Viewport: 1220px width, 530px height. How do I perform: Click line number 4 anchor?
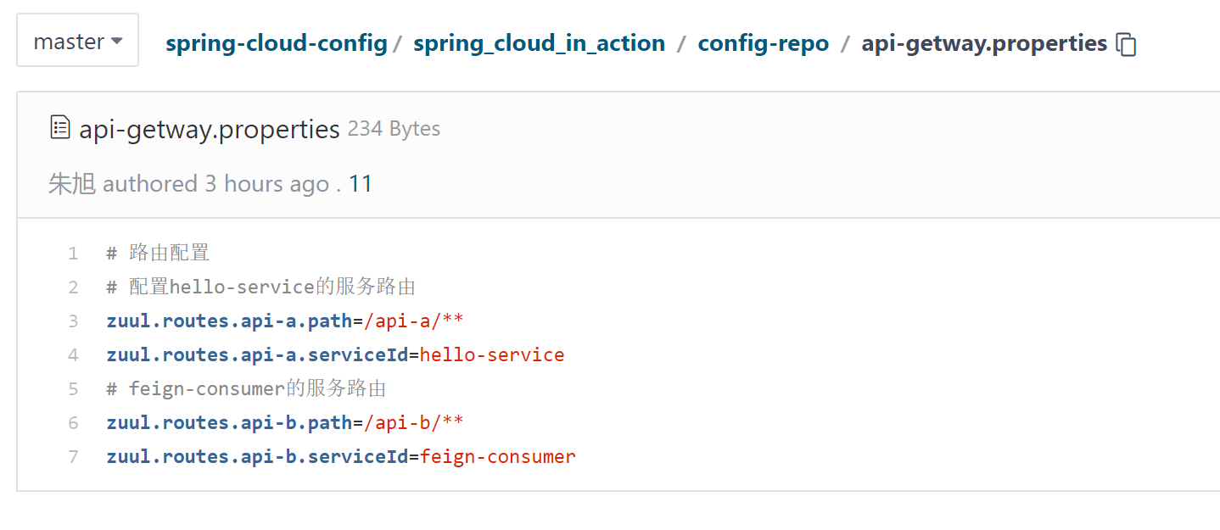pyautogui.click(x=73, y=355)
